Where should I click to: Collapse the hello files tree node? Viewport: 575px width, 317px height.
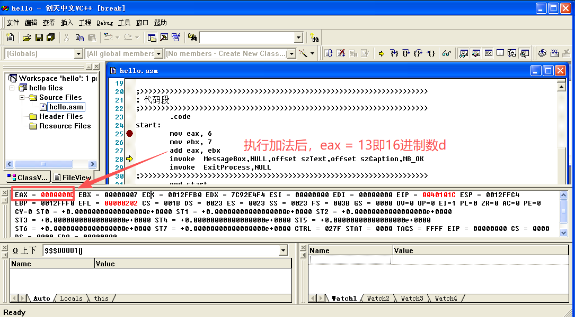pyautogui.click(x=12, y=88)
